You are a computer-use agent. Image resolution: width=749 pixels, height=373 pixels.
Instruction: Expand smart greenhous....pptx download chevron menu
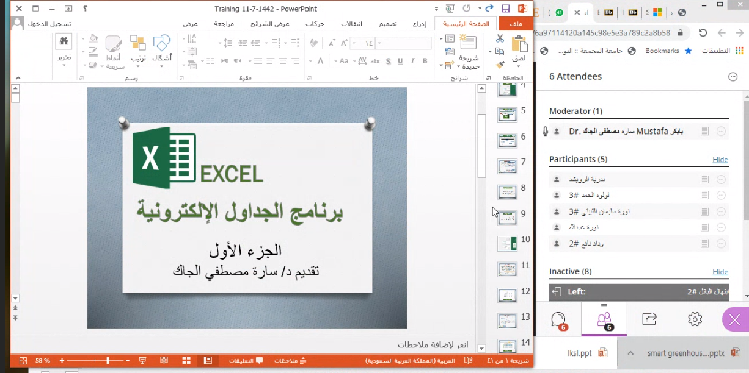631,353
